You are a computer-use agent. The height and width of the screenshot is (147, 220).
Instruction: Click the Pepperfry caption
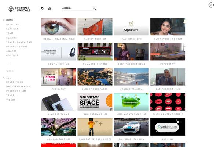[x=168, y=64]
